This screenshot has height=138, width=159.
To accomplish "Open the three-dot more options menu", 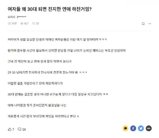I will coord(150,24).
